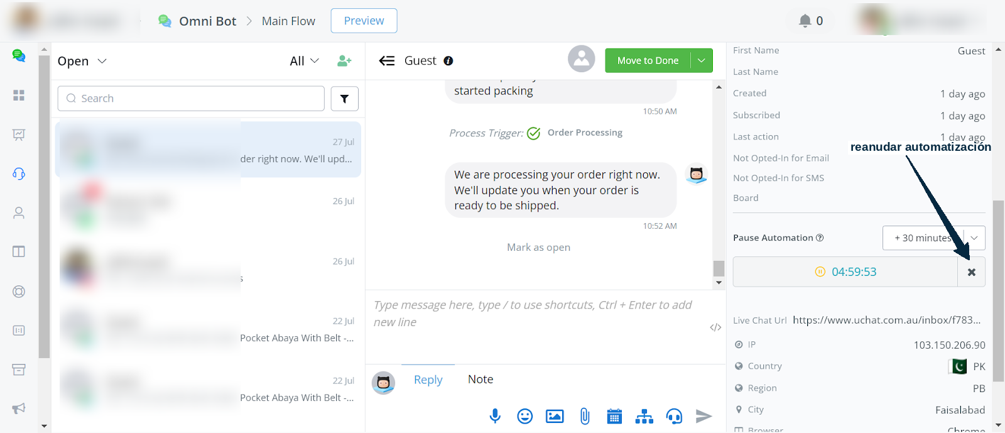The image size is (1005, 433).
Task: Open the Move to Done dropdown arrow
Action: 702,60
